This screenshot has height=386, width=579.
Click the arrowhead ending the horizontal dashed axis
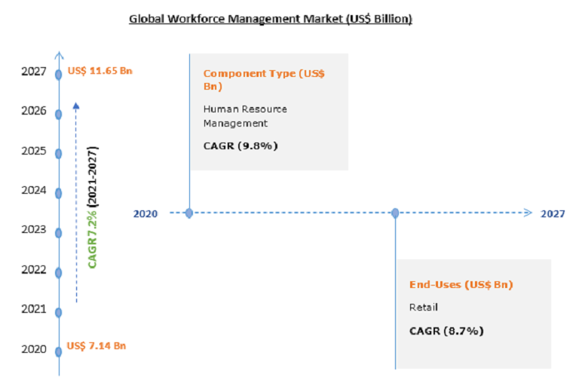click(x=528, y=213)
